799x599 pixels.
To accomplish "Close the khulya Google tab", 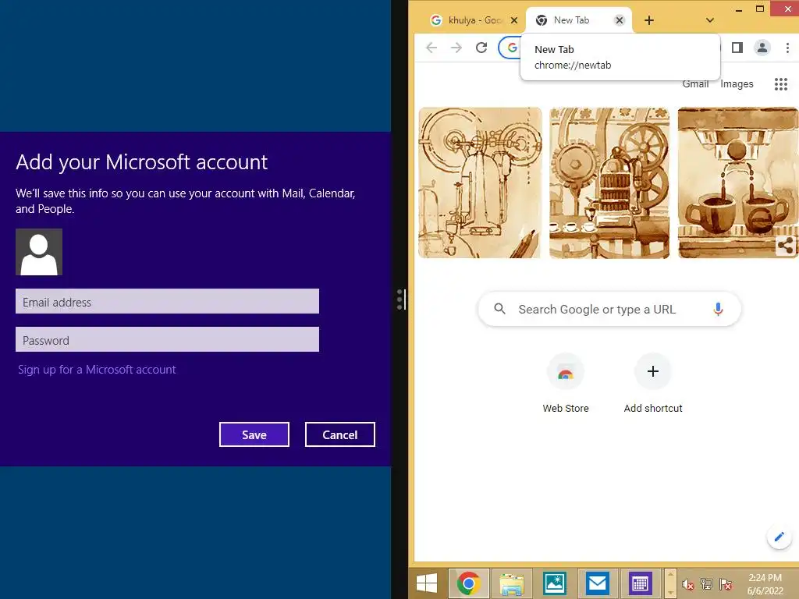I will (x=514, y=20).
